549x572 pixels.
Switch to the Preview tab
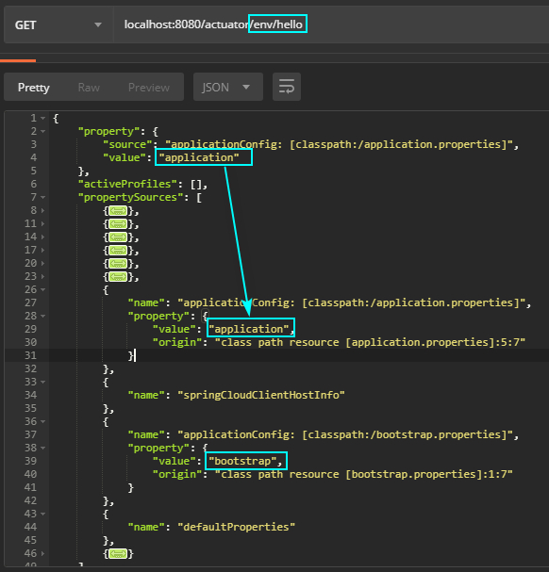tap(149, 88)
